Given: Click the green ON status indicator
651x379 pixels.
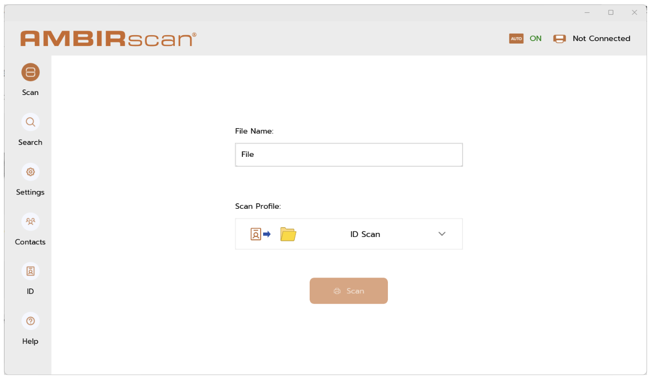Looking at the screenshot, I should (535, 38).
